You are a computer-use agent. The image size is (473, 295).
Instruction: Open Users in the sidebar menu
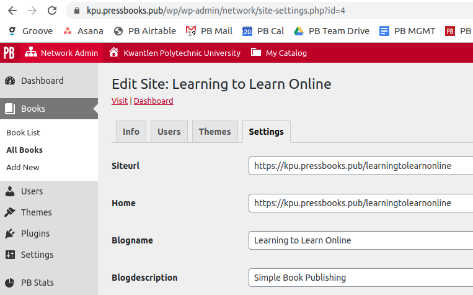(32, 191)
